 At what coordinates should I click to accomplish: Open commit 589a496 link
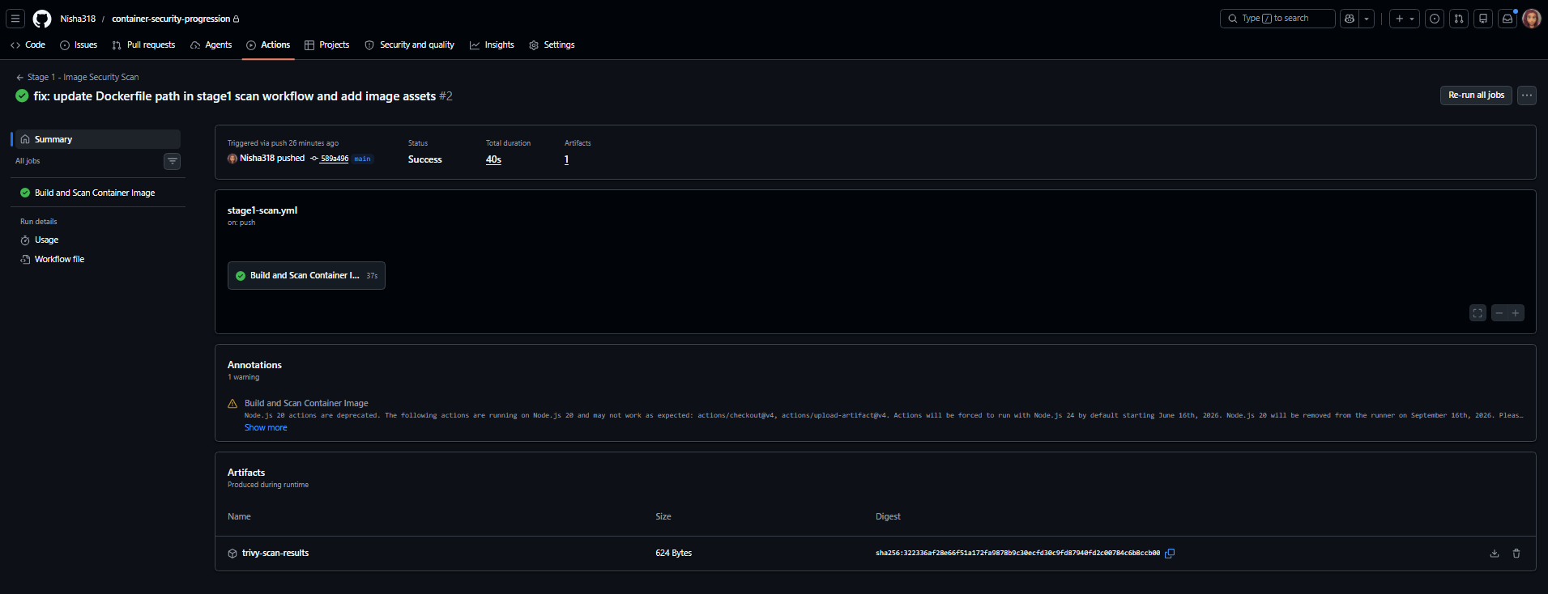[335, 159]
